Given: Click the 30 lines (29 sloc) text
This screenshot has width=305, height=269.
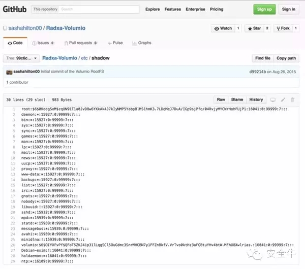Looking at the screenshot, I should (26, 99).
